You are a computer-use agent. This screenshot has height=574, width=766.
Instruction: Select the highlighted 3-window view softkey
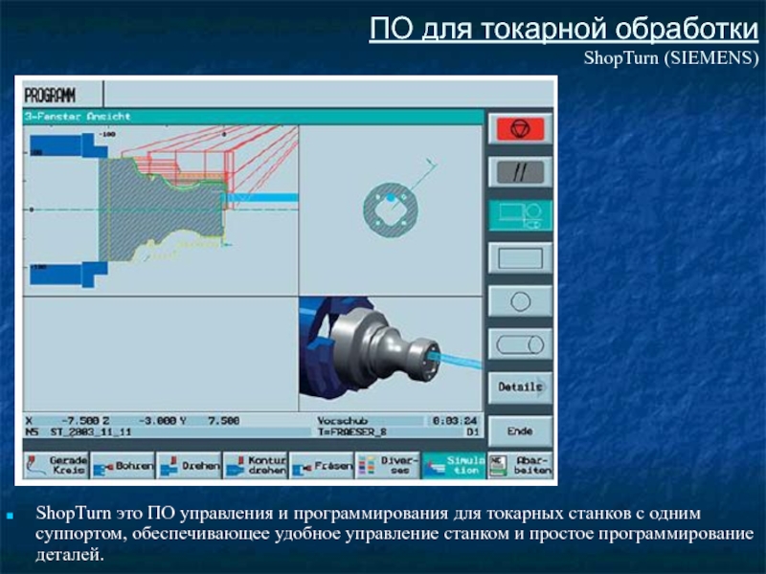[x=520, y=215]
